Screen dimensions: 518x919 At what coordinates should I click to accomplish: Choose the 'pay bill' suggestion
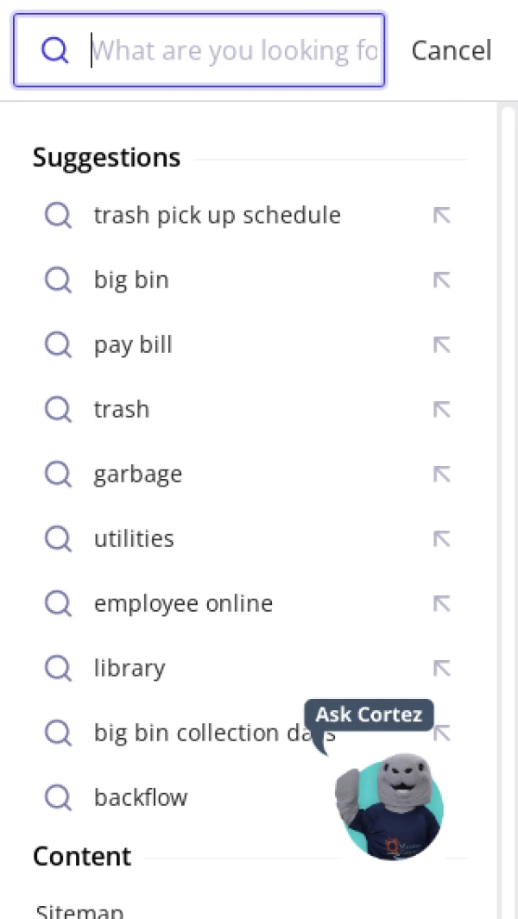click(x=133, y=345)
